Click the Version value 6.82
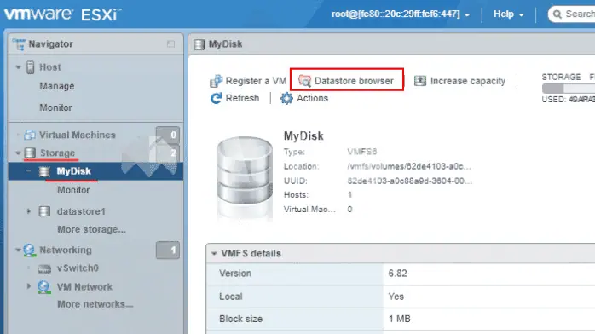 pos(398,274)
